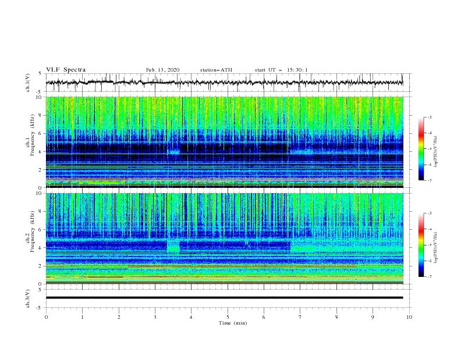Viewport: 461px width, 356px height.
Task: Select the "start UT = 15:30:1" header text
Action: click(x=281, y=70)
